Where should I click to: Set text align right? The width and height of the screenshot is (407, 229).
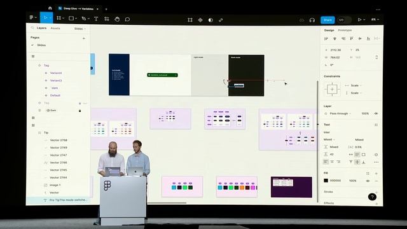338,162
